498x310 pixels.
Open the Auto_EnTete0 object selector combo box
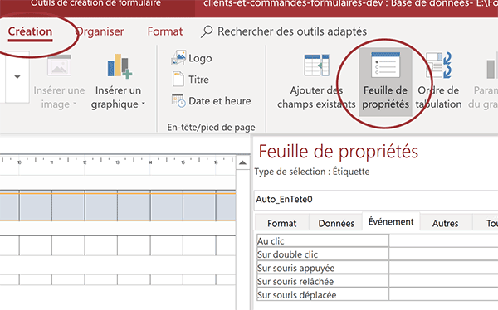pyautogui.click(x=376, y=200)
